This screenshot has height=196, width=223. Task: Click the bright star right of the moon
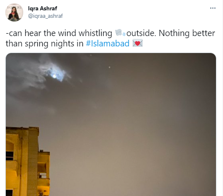coord(109,67)
